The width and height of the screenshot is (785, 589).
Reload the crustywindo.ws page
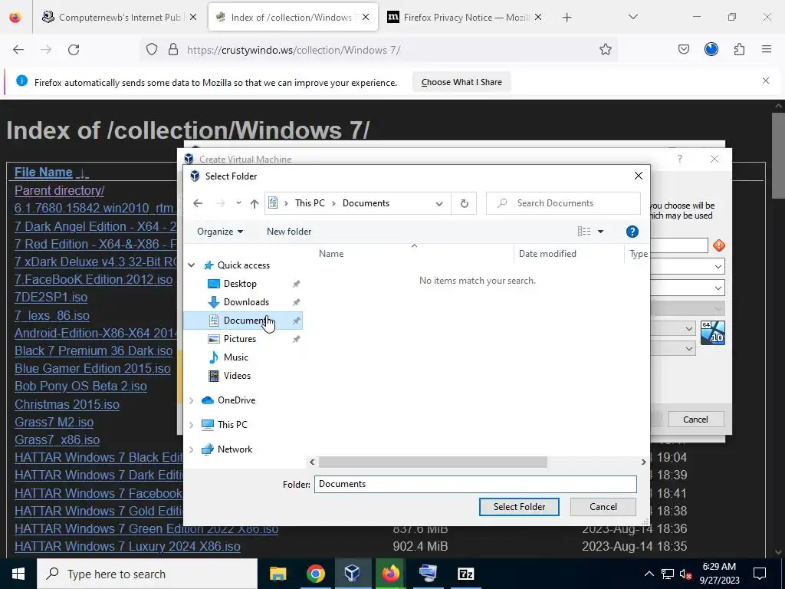coord(74,50)
